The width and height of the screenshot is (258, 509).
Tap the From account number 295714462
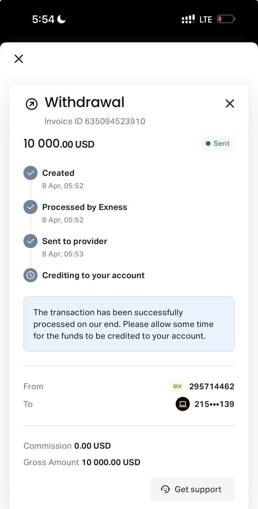tap(211, 386)
